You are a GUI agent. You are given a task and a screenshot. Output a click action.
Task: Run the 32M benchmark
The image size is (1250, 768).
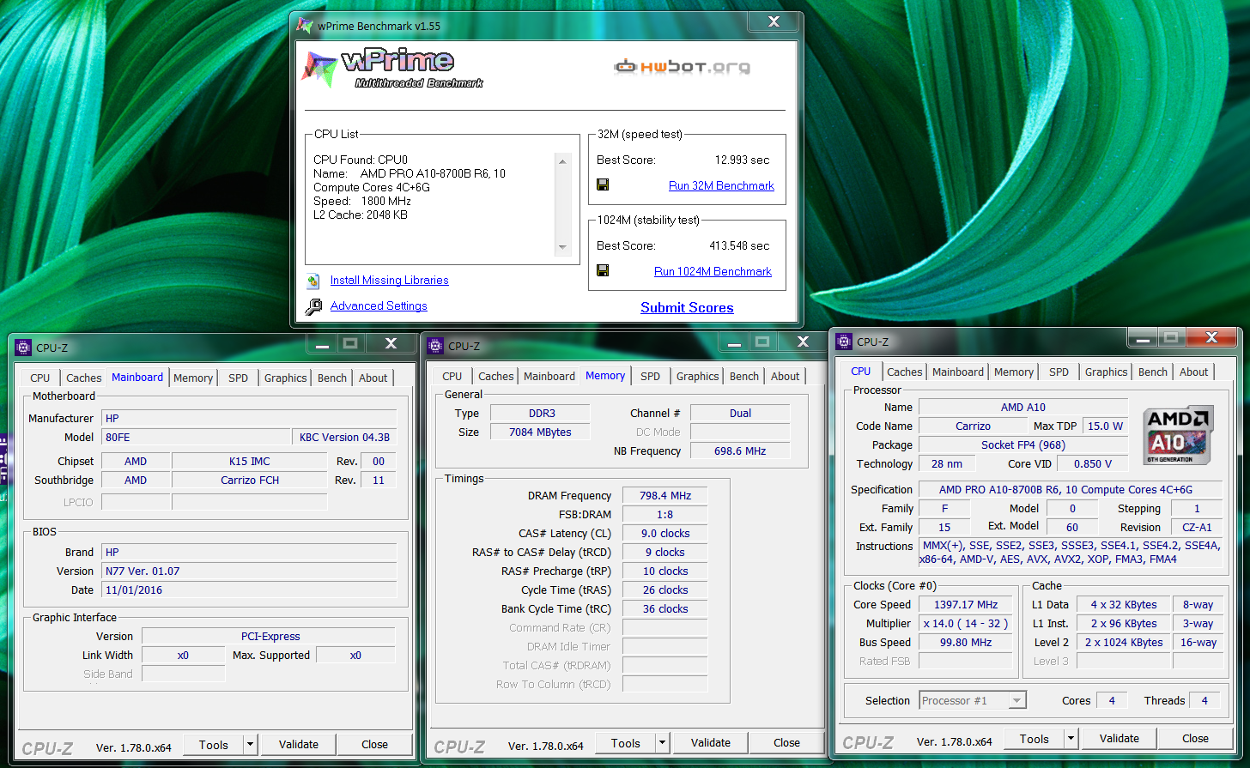[721, 185]
